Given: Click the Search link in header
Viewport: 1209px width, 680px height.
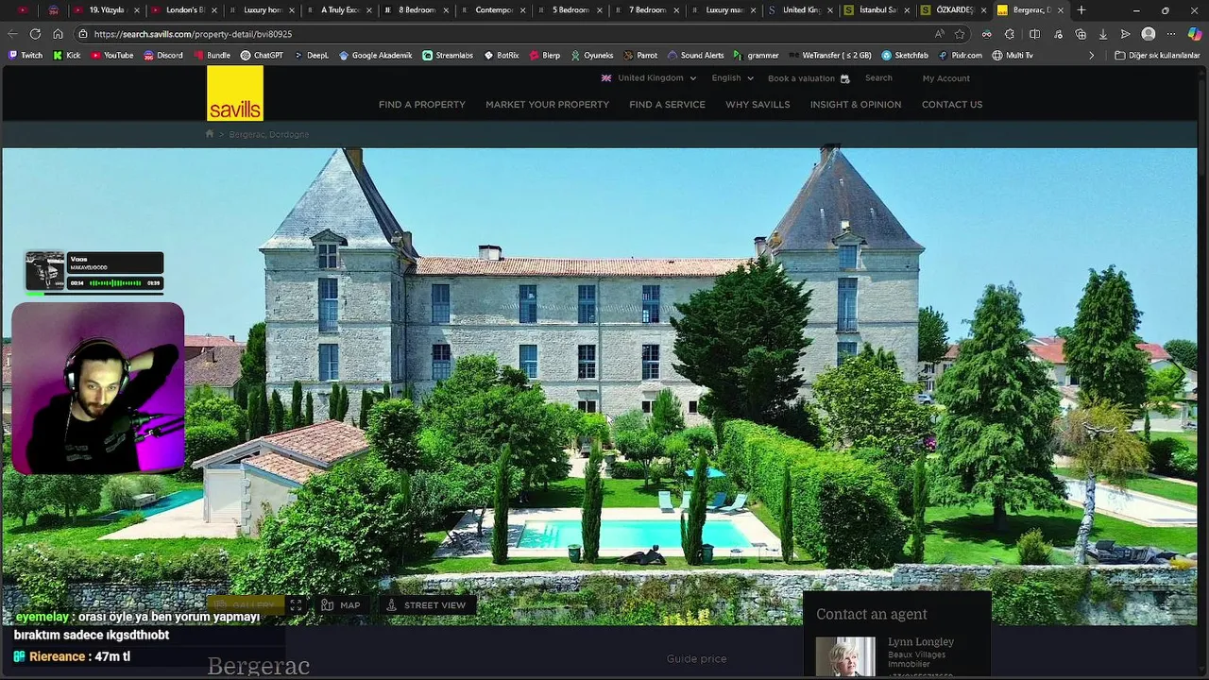Looking at the screenshot, I should [x=878, y=78].
